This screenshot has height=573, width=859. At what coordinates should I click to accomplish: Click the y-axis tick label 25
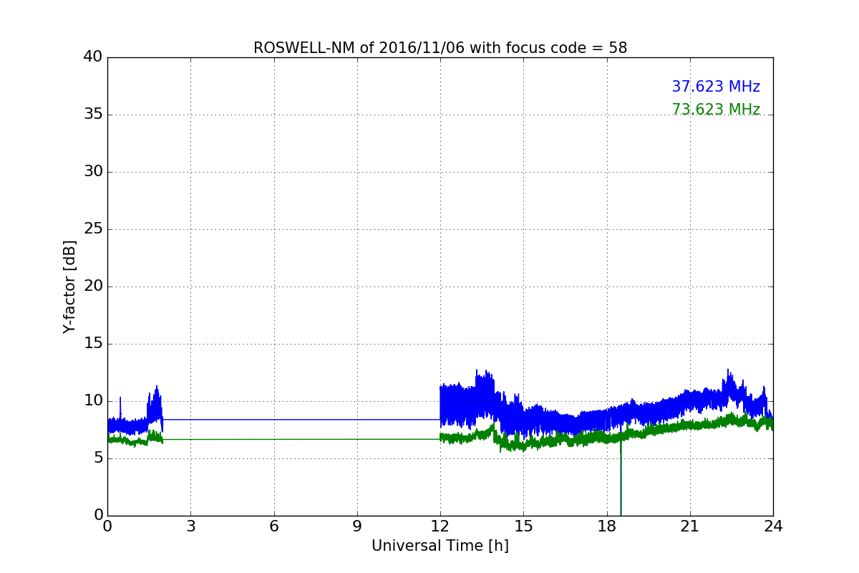[x=93, y=229]
